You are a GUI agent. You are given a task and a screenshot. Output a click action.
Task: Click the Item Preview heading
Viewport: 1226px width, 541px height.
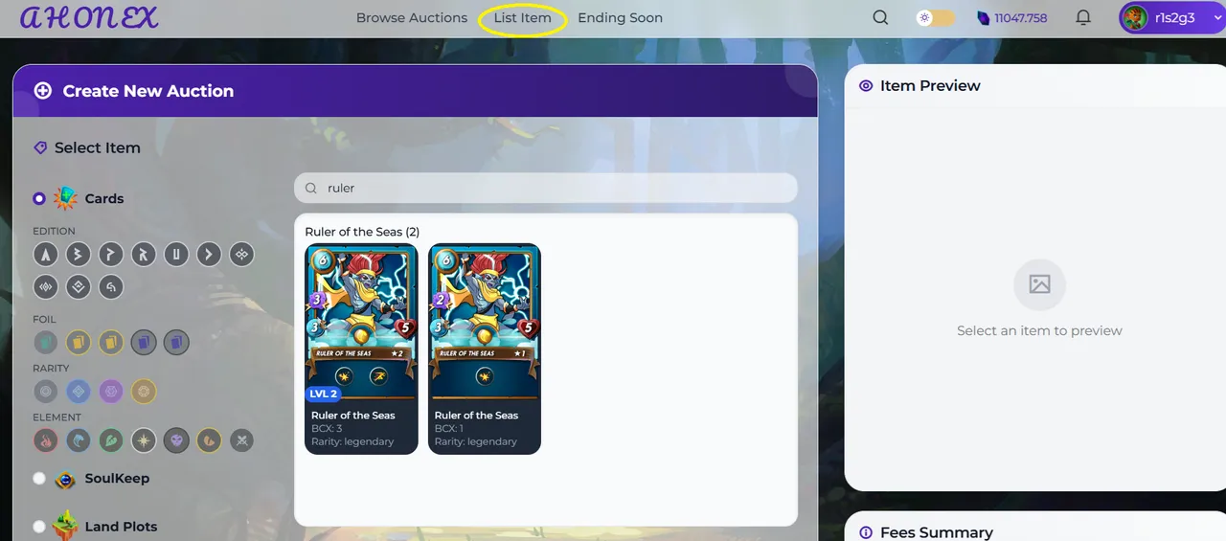click(x=930, y=85)
